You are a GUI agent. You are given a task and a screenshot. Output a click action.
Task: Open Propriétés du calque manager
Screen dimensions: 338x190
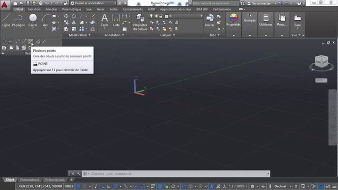click(x=140, y=22)
